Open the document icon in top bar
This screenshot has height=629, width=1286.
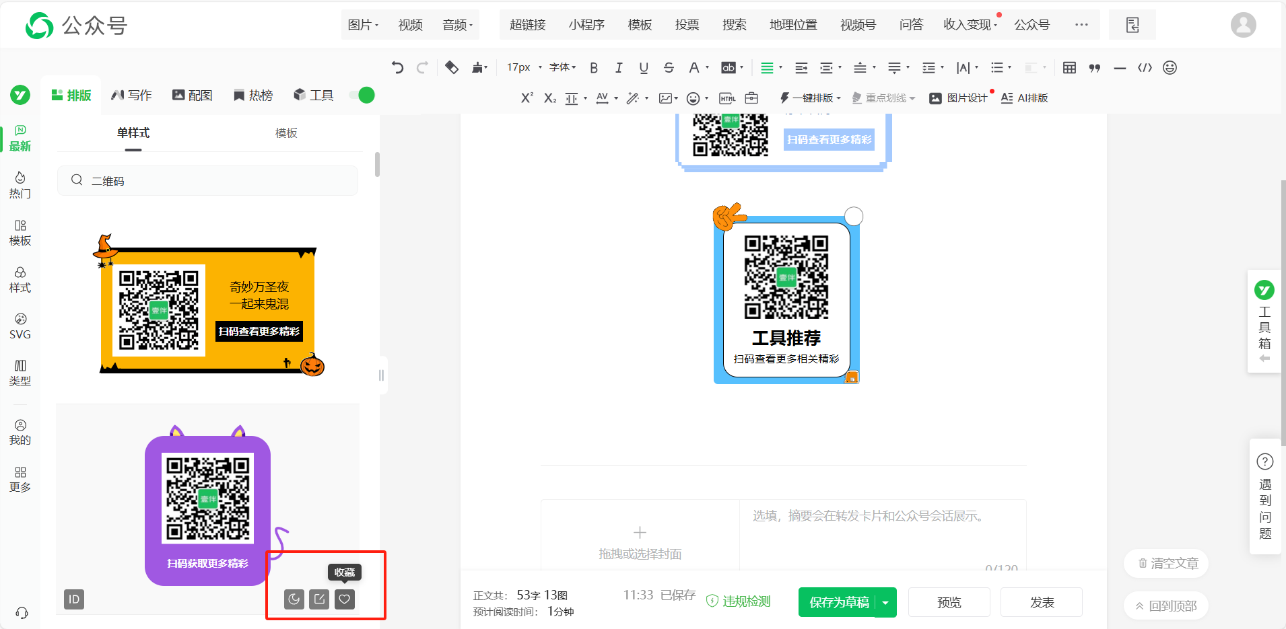point(1132,25)
